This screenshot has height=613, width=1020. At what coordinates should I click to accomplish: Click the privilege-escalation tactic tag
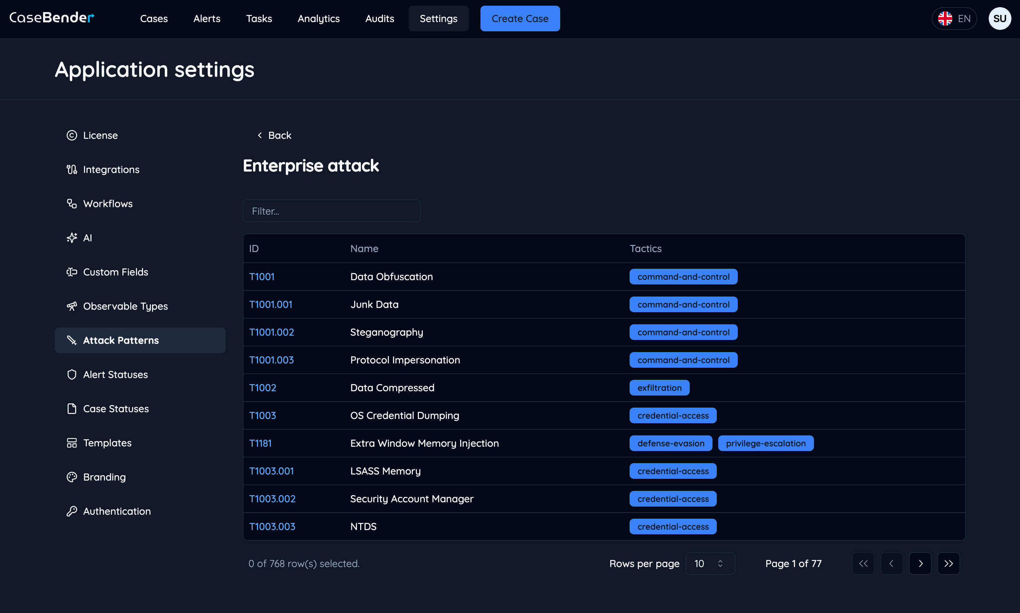tap(766, 443)
